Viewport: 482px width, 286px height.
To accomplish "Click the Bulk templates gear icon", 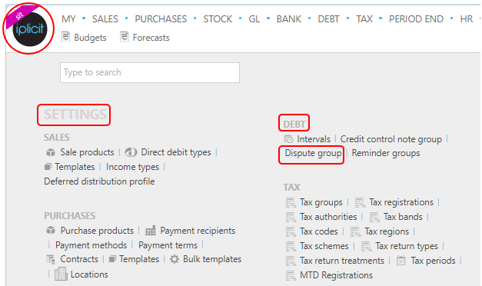I will point(175,259).
